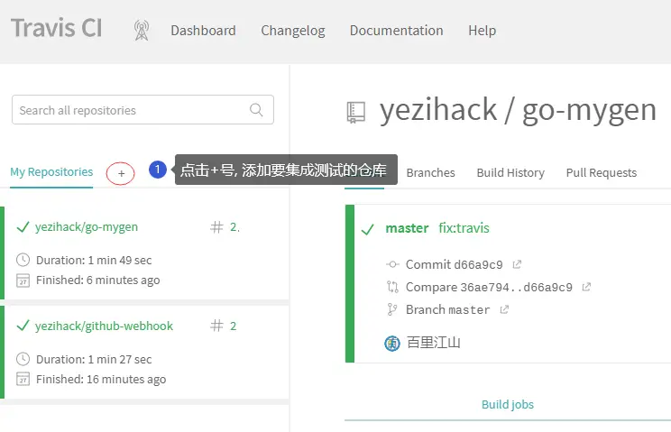This screenshot has width=671, height=432.
Task: Click the repository book icon beside title
Action: [356, 113]
